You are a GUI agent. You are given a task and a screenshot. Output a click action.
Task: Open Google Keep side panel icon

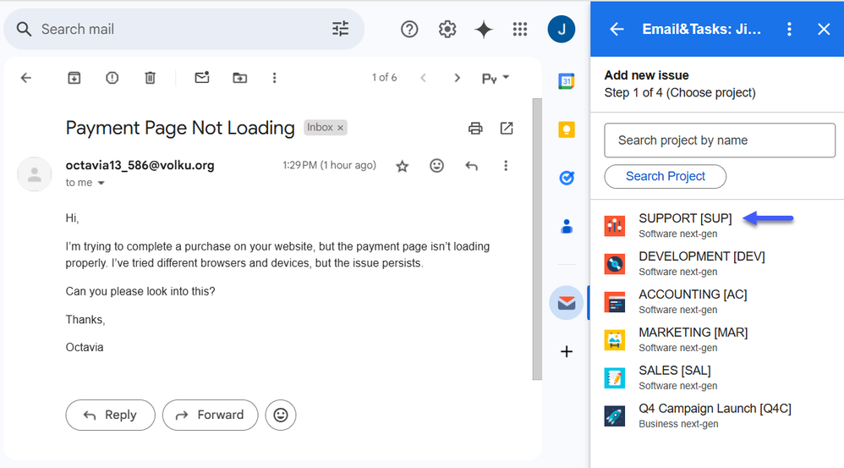pyautogui.click(x=567, y=129)
